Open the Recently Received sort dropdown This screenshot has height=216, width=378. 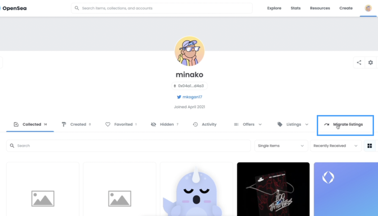[x=336, y=145]
